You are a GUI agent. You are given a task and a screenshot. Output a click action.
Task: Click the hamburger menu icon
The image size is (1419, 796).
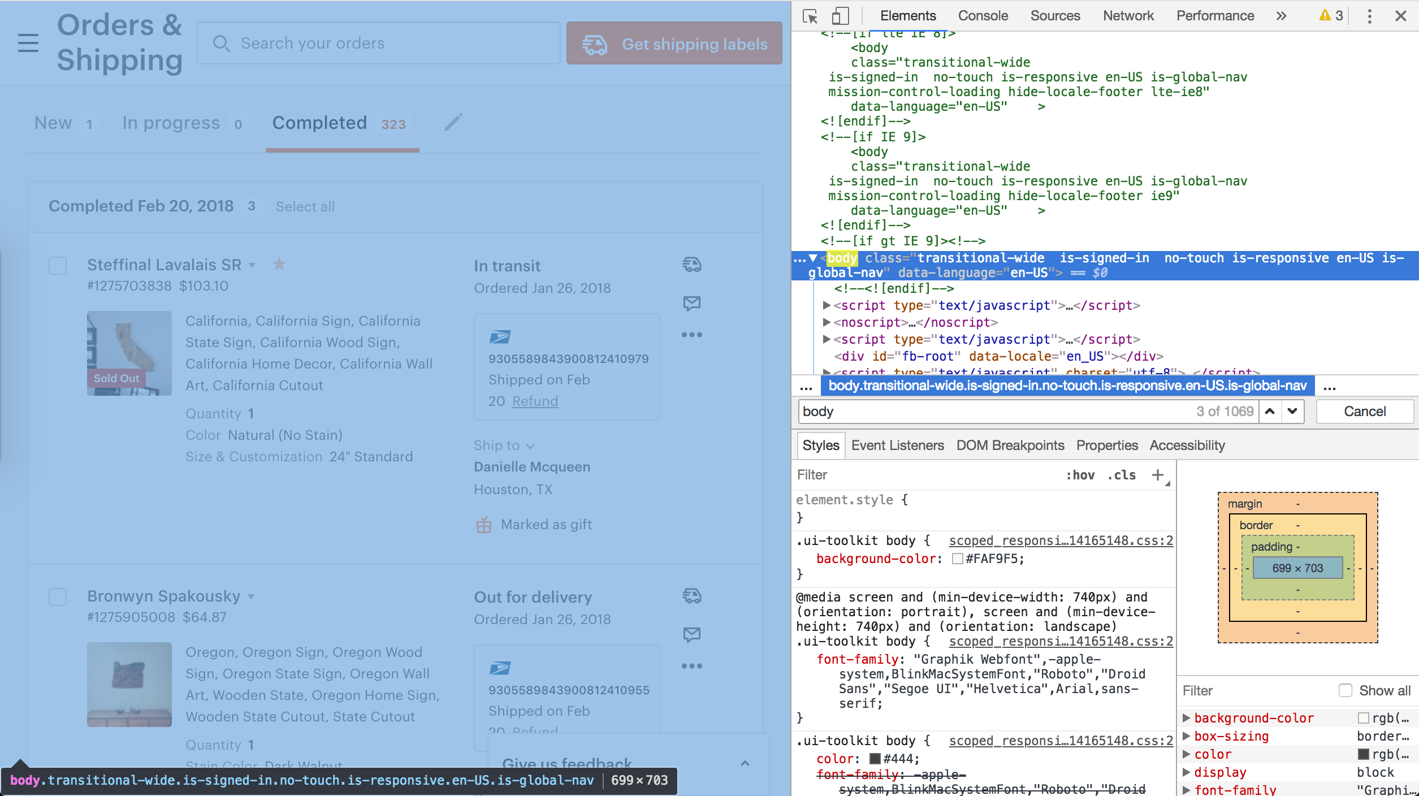point(28,43)
